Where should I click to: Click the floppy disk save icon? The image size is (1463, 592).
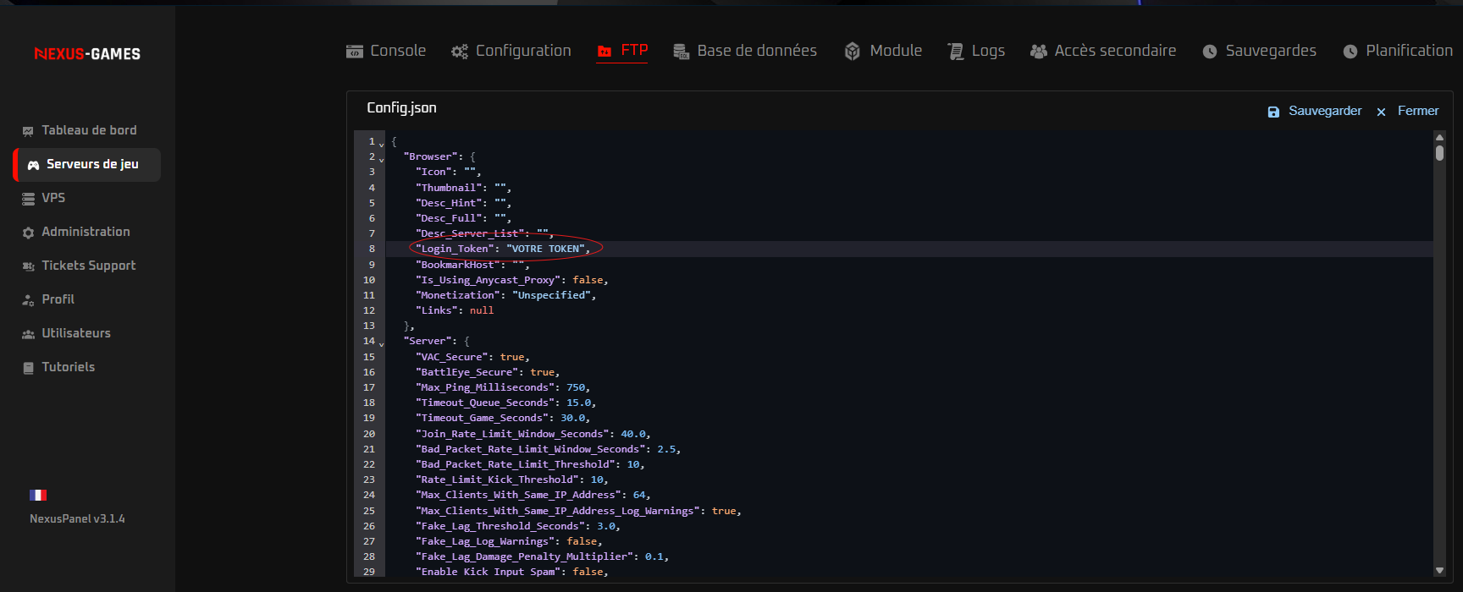(x=1273, y=112)
